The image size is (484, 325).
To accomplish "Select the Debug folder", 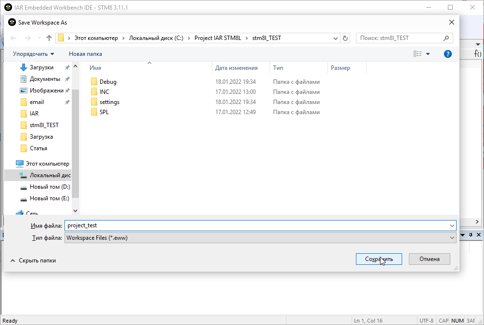I will (x=108, y=82).
